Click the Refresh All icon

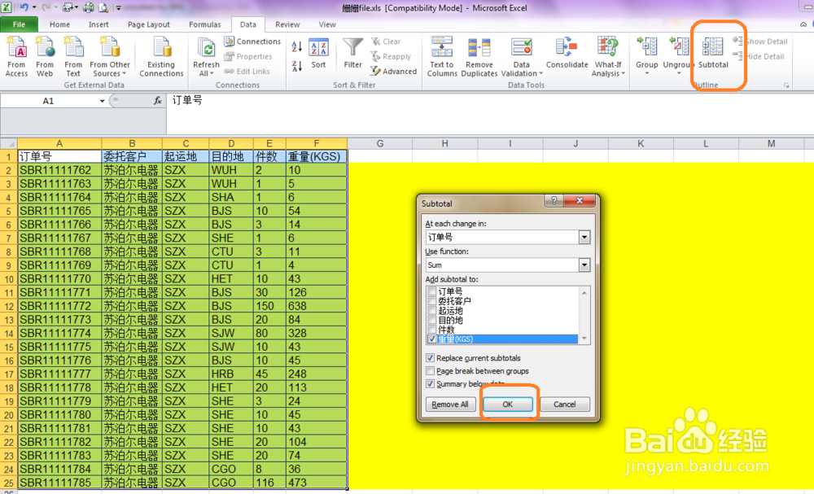coord(206,49)
